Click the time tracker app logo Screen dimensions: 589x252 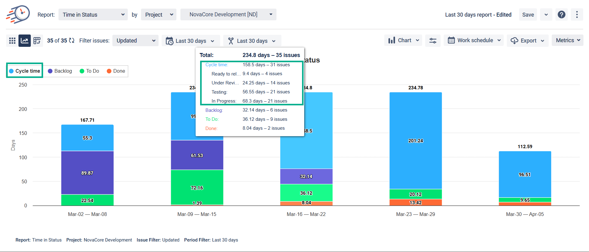click(x=18, y=14)
